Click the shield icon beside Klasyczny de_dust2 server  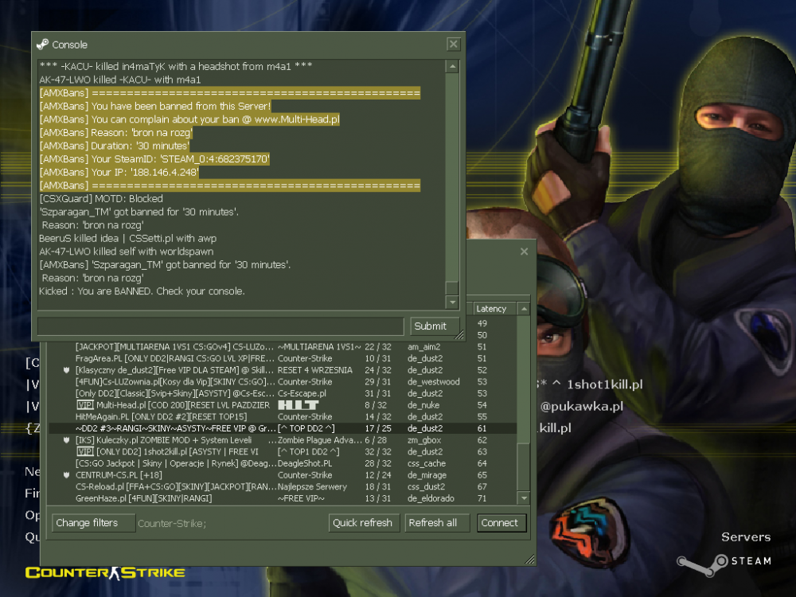coord(68,370)
